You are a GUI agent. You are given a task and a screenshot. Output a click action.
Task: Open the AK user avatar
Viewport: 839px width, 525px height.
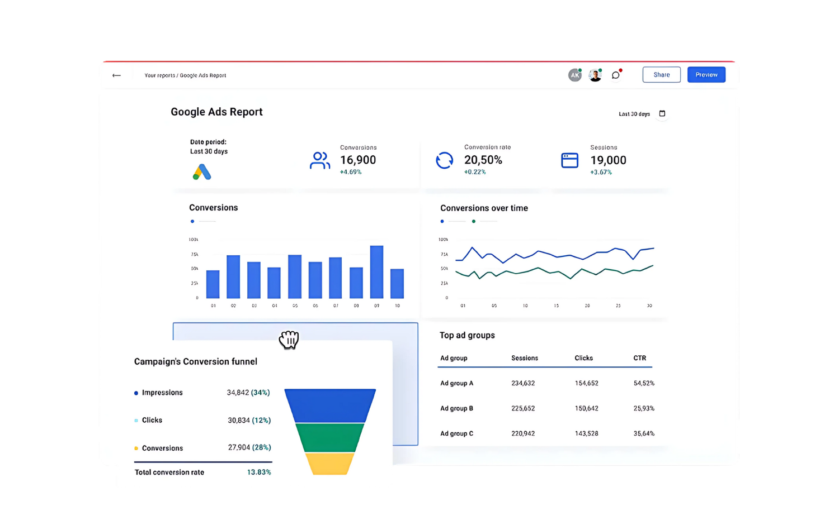coord(574,75)
